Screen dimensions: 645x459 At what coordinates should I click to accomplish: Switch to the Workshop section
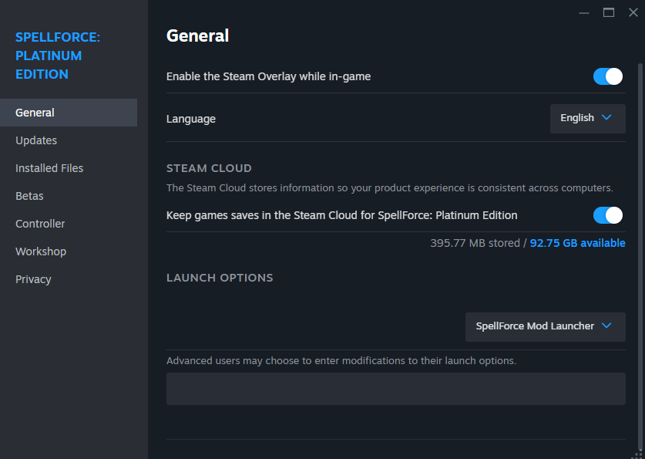41,251
